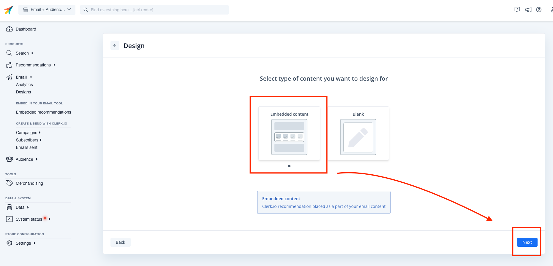Viewport: 553px width, 266px height.
Task: Expand the Recommendations menu
Action: 33,65
